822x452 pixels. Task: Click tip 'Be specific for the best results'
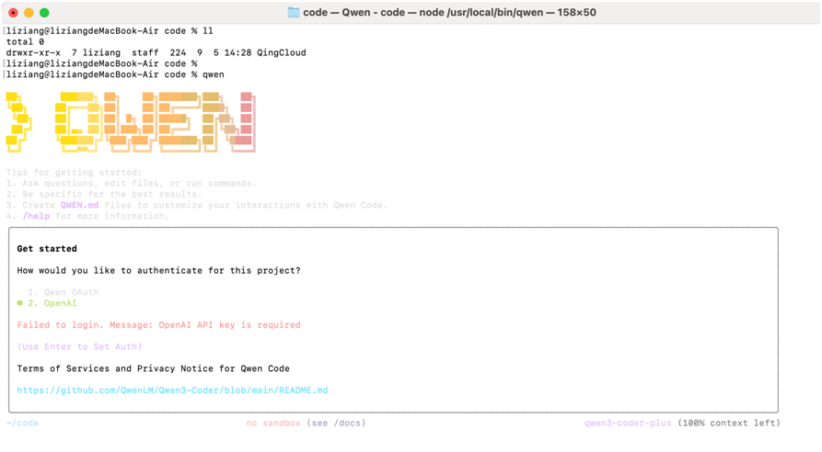[x=104, y=194]
